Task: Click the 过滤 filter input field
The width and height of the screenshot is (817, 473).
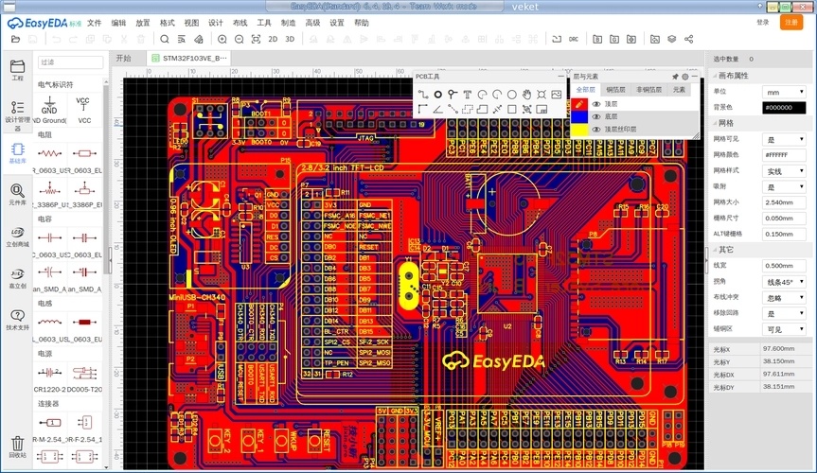Action: tap(70, 62)
